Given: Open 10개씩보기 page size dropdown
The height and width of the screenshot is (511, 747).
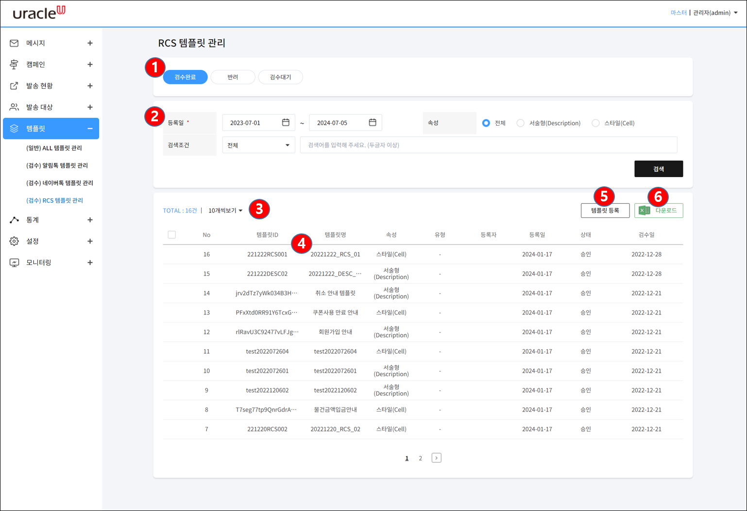Looking at the screenshot, I should point(225,211).
